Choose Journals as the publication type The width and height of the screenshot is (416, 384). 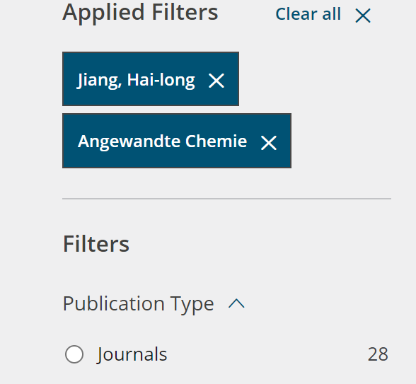pyautogui.click(x=74, y=354)
